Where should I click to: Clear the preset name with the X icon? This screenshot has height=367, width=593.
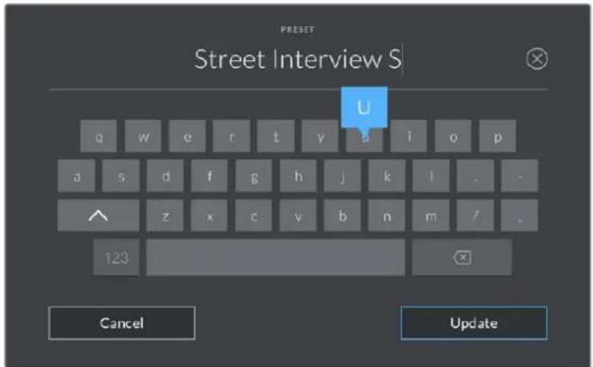click(x=537, y=59)
